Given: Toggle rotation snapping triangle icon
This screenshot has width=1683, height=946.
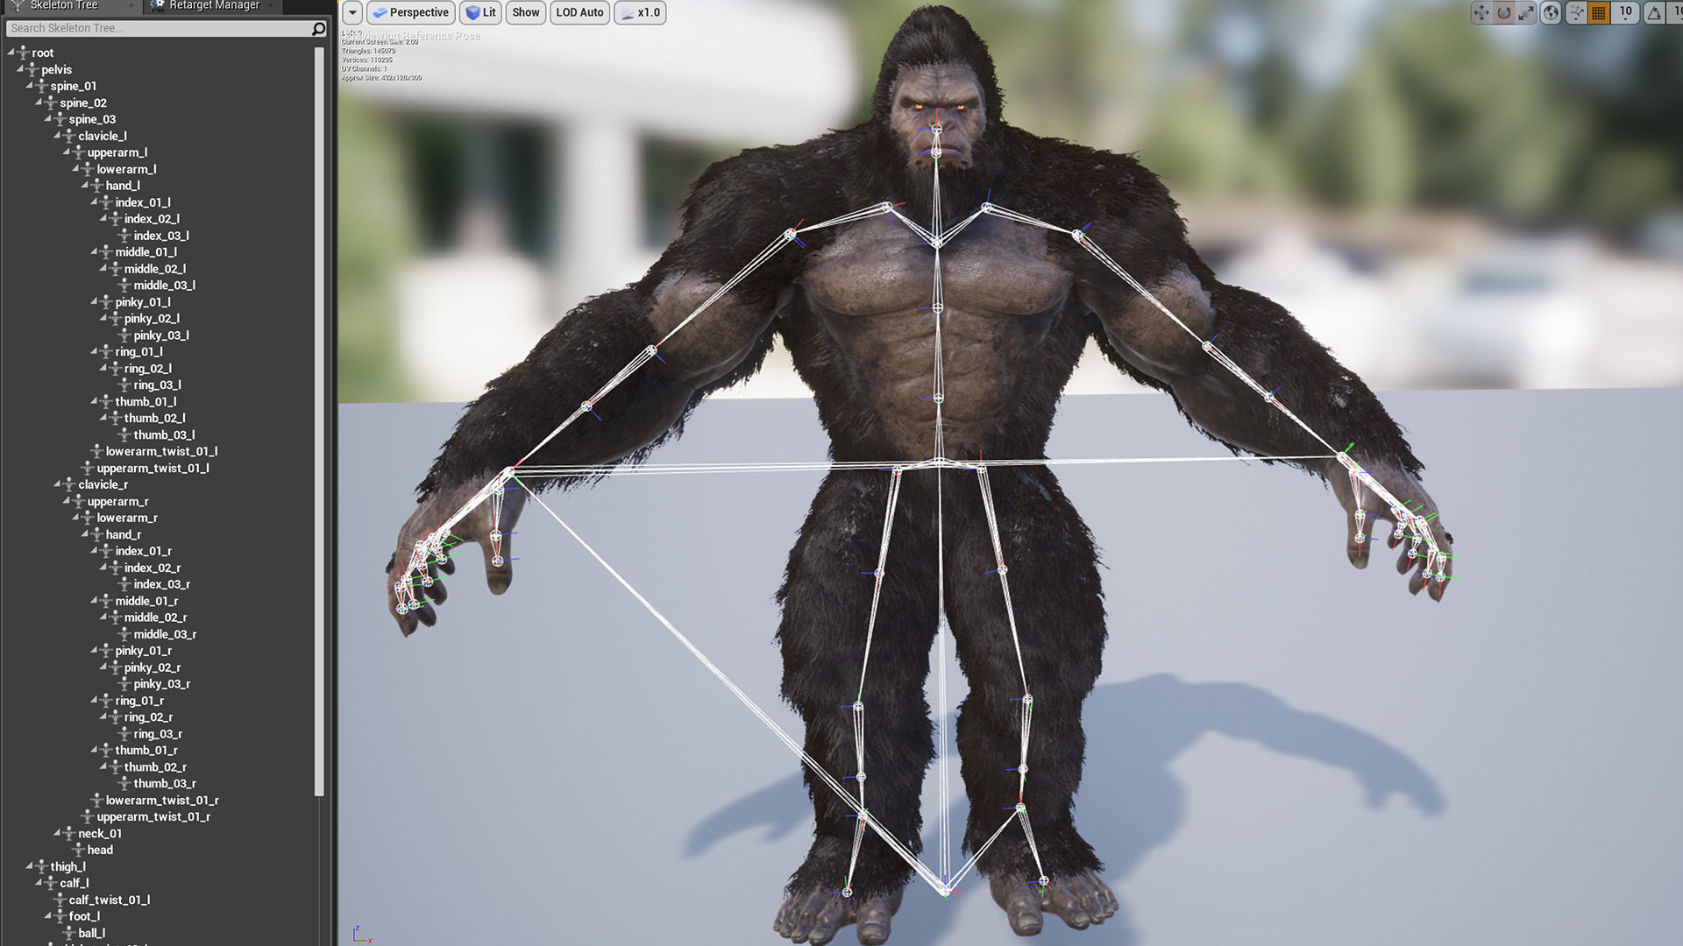Looking at the screenshot, I should click(x=1654, y=12).
